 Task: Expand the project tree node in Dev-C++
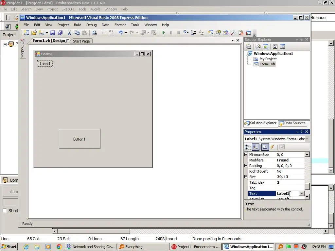[5, 44]
